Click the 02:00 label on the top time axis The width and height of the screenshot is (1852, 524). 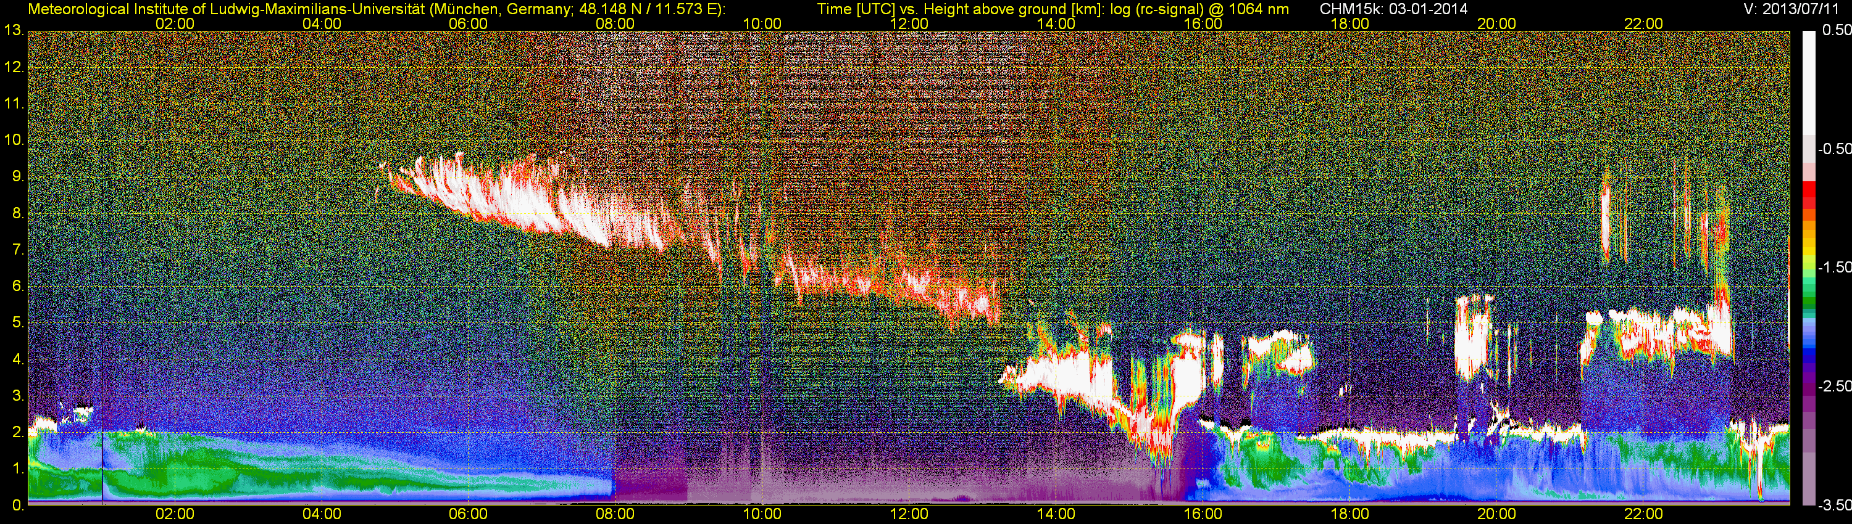point(175,23)
